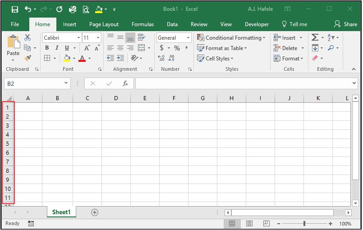Open the font size 11 dropdown
The width and height of the screenshot is (363, 230).
98,38
